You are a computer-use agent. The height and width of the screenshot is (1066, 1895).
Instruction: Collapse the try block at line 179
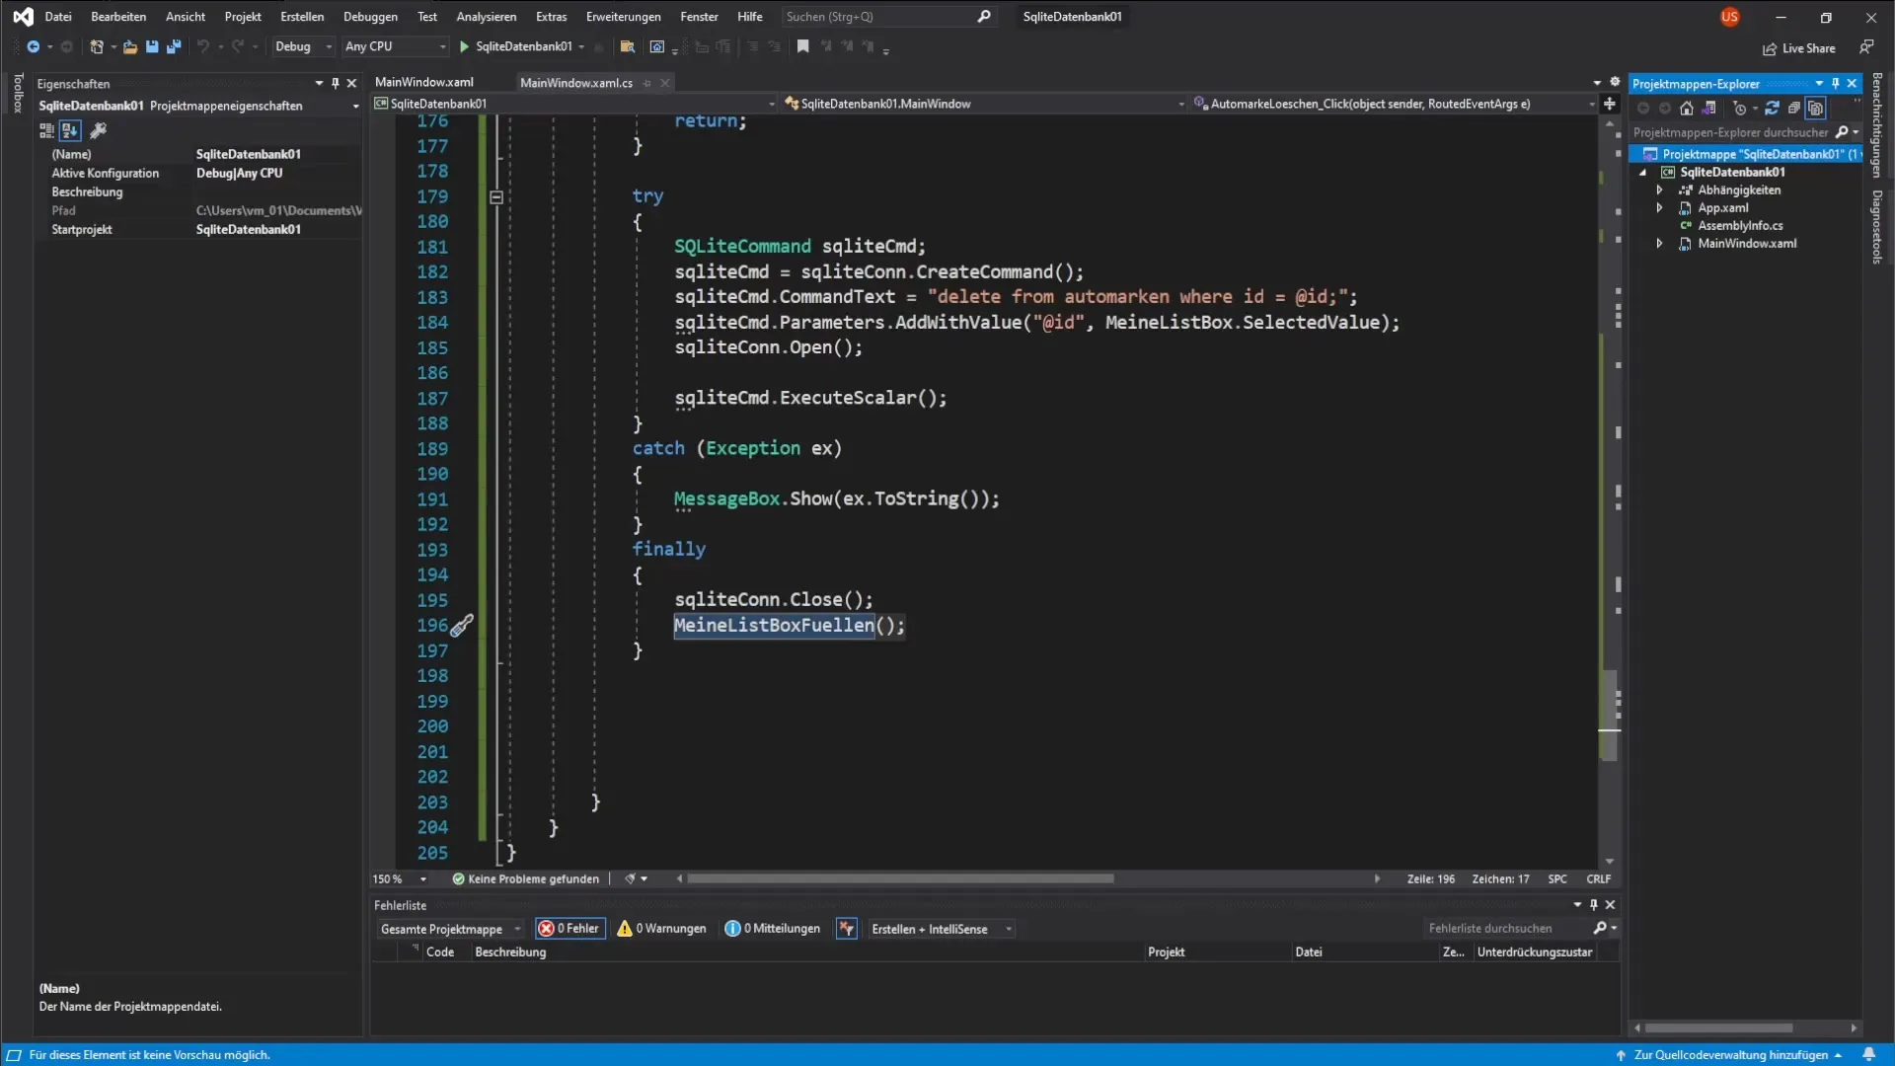pos(496,197)
